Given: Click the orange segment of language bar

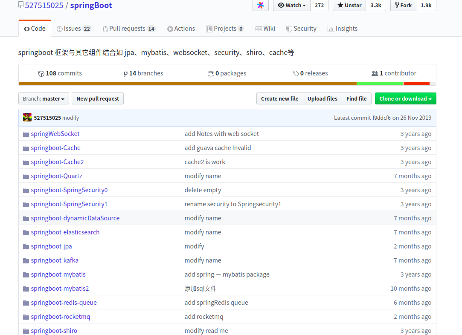Looking at the screenshot, I should click(188, 84).
